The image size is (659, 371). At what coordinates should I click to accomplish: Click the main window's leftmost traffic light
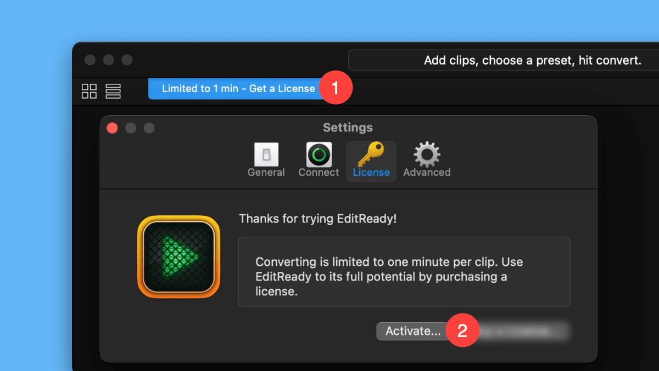[91, 60]
